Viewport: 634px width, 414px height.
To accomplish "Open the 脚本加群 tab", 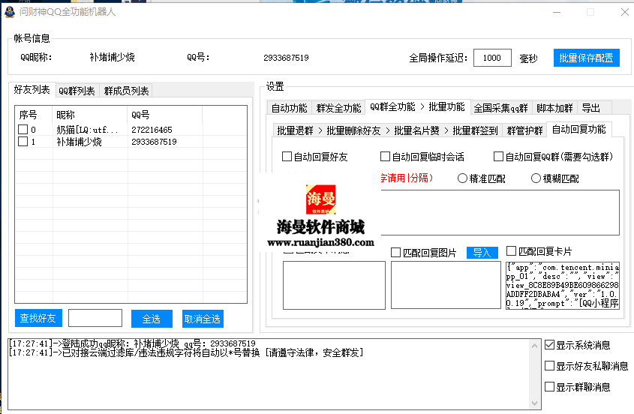I will pos(554,108).
